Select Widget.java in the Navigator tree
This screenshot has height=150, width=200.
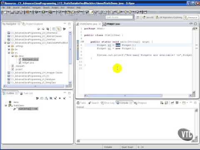28,63
